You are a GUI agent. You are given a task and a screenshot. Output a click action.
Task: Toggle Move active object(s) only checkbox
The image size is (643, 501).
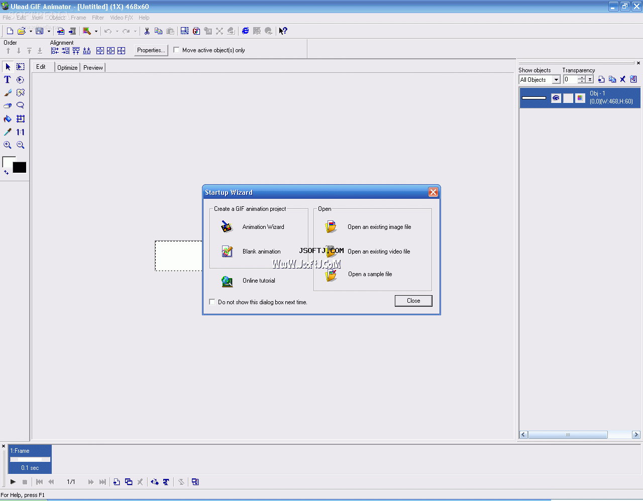[176, 50]
